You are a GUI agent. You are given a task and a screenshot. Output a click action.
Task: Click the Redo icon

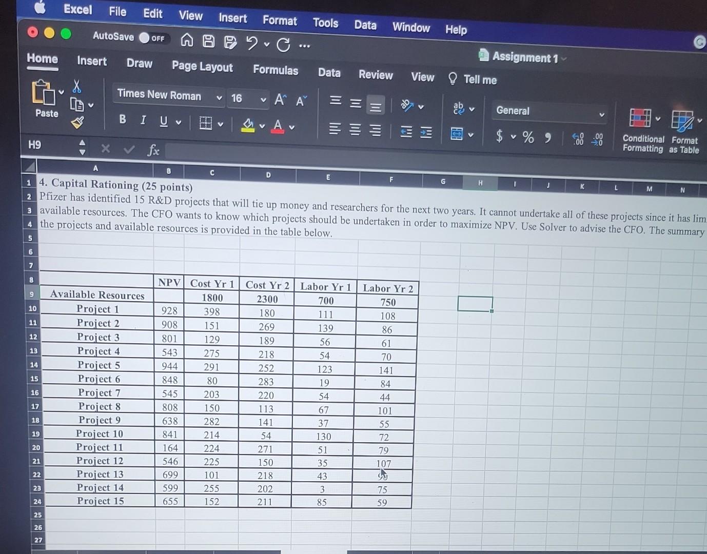[x=283, y=45]
